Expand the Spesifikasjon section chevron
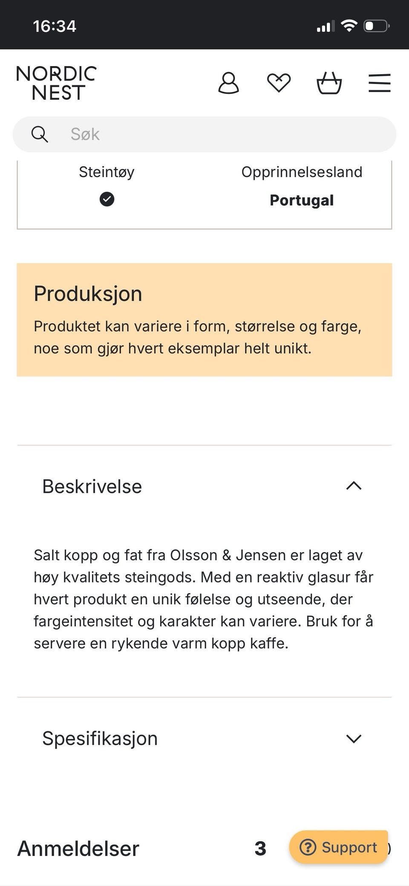Image resolution: width=409 pixels, height=886 pixels. (354, 738)
